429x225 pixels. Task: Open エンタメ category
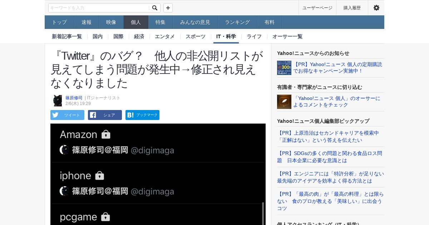tap(165, 36)
